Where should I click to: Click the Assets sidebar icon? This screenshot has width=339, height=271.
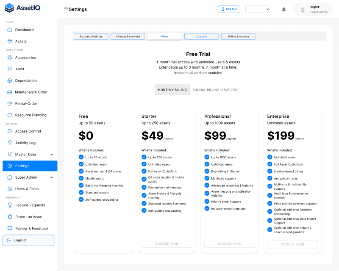pos(10,41)
